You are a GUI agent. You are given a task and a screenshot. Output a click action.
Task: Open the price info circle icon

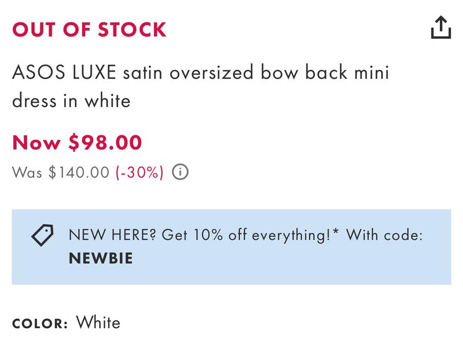181,173
